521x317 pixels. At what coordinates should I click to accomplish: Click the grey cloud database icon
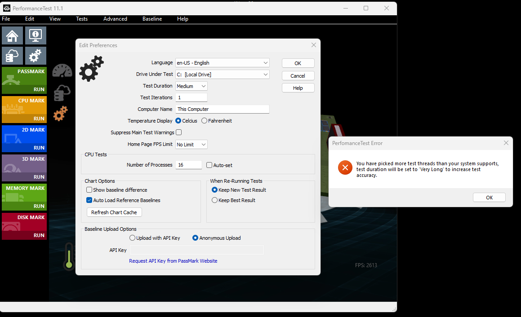click(62, 92)
